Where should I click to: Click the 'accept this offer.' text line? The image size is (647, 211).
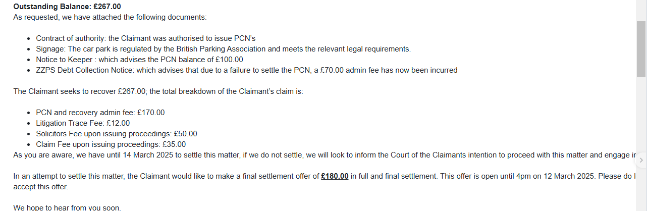pos(40,187)
